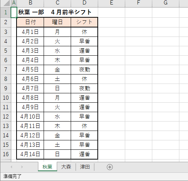Viewport: 188px width, 181px height.
Task: Click the 日付 header cell
Action: [x=30, y=22]
